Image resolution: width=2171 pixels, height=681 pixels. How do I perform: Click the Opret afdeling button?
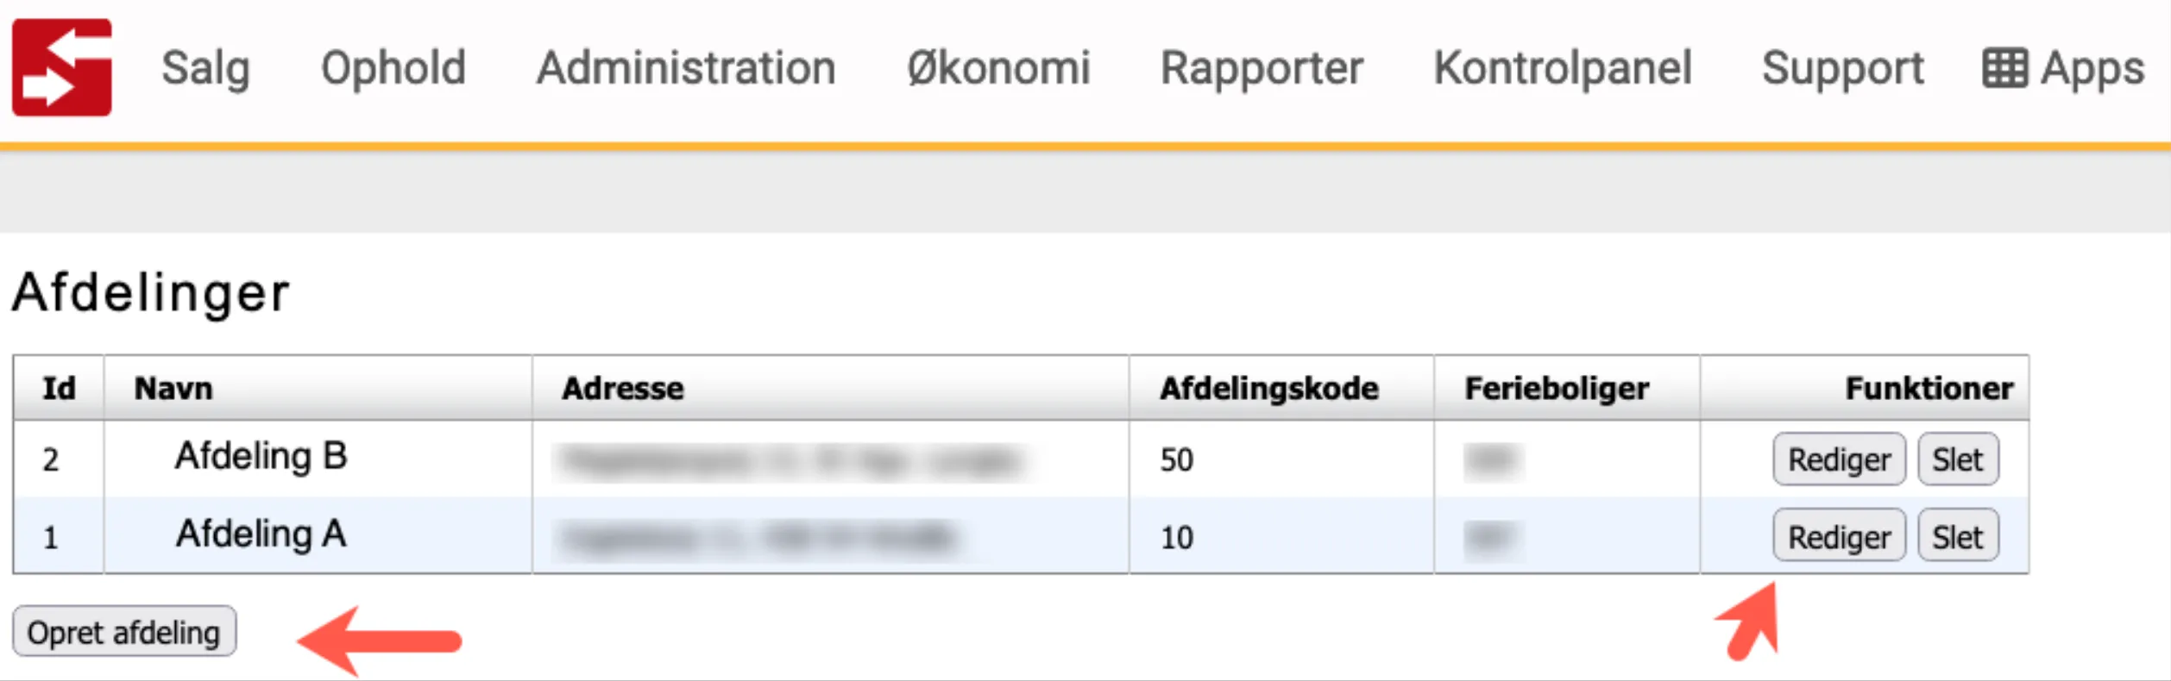click(124, 632)
